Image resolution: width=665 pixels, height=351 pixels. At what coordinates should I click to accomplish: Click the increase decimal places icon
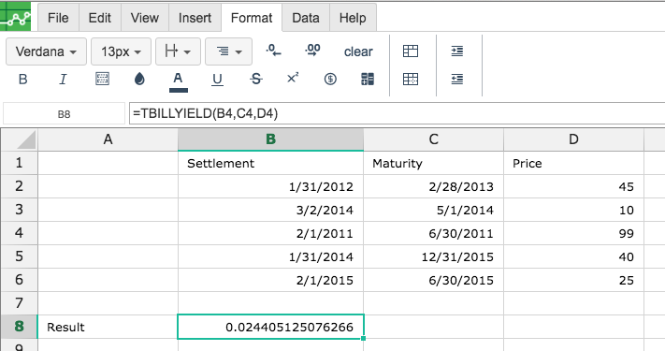312,51
